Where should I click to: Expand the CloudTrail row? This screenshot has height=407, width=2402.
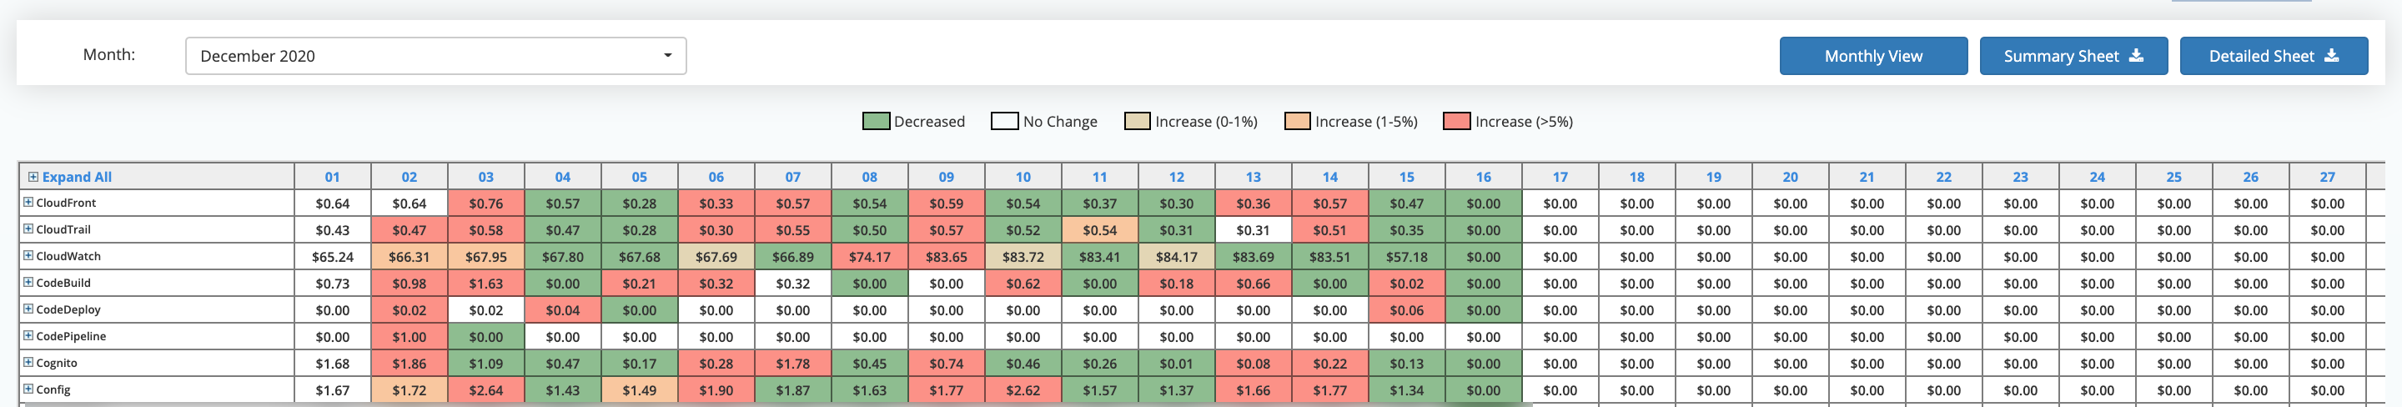tap(28, 229)
